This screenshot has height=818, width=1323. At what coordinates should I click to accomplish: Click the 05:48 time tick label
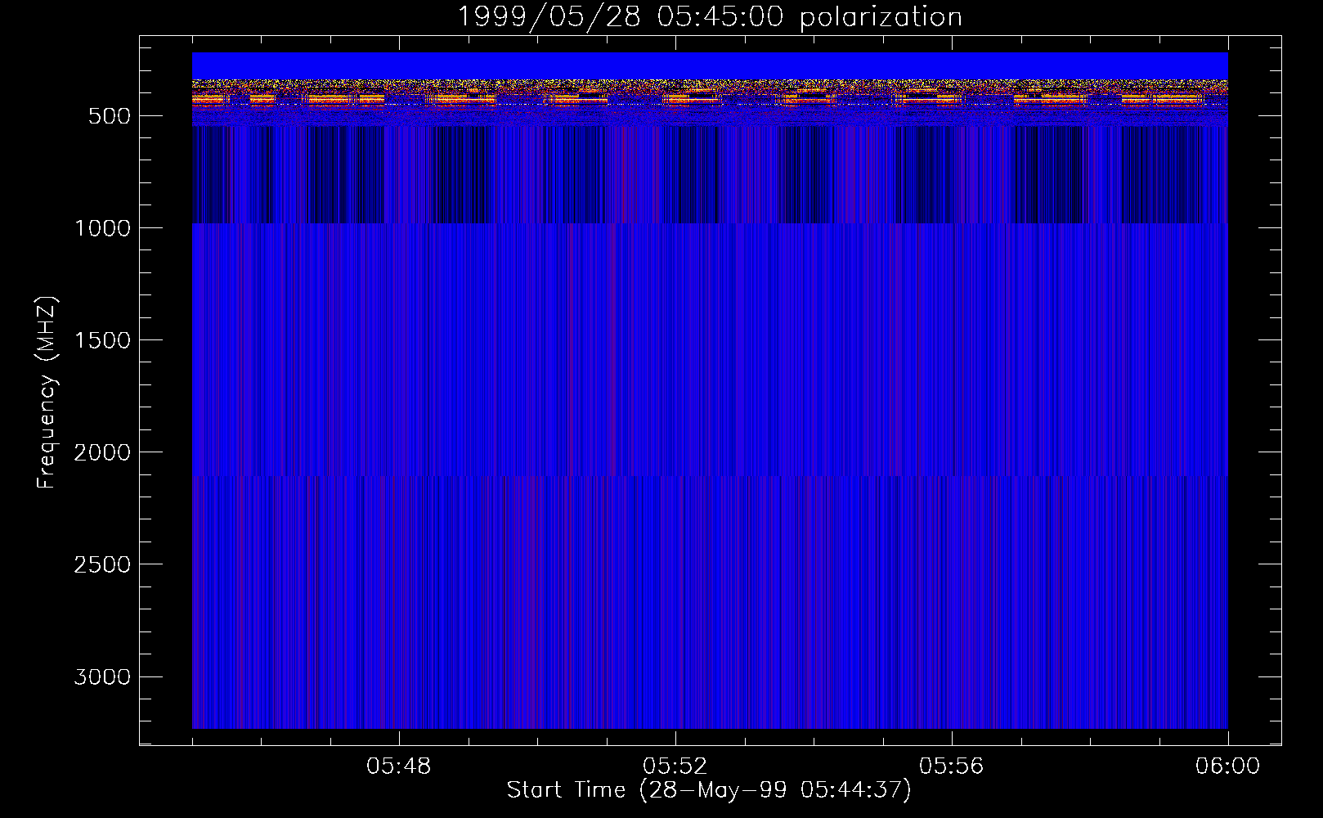pos(399,766)
